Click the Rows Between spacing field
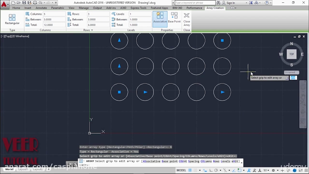309x174 pixels. [x=98, y=19]
